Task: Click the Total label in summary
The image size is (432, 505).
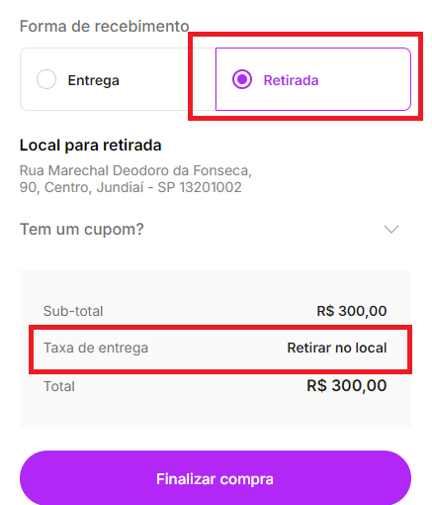Action: [x=59, y=386]
